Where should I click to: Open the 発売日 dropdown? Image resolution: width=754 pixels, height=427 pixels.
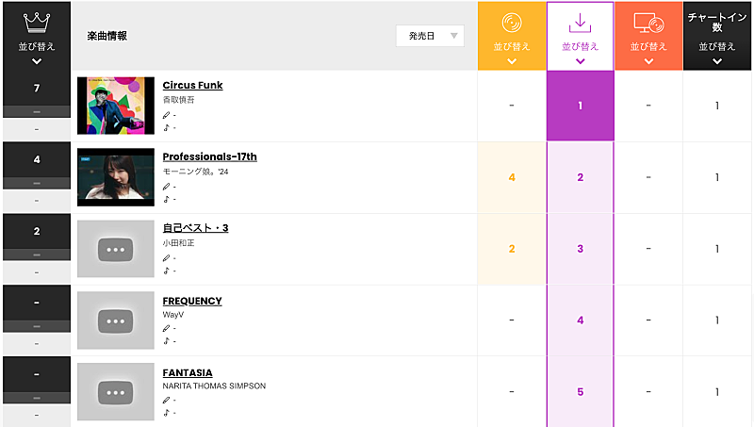click(x=430, y=36)
